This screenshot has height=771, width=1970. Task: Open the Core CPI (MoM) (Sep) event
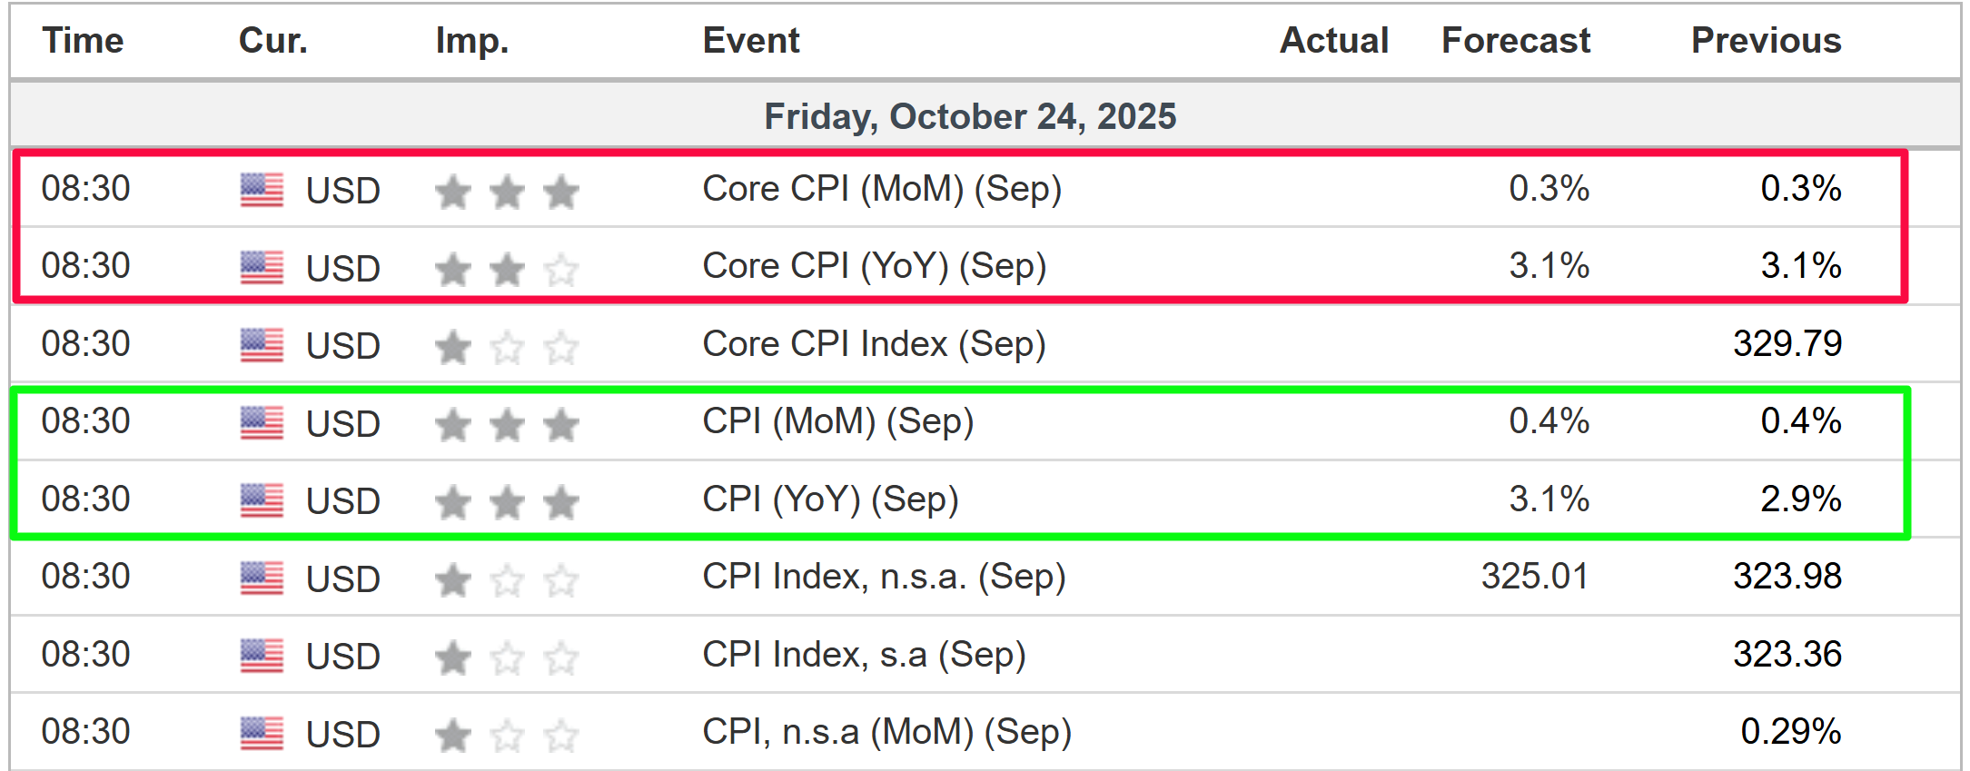point(882,189)
